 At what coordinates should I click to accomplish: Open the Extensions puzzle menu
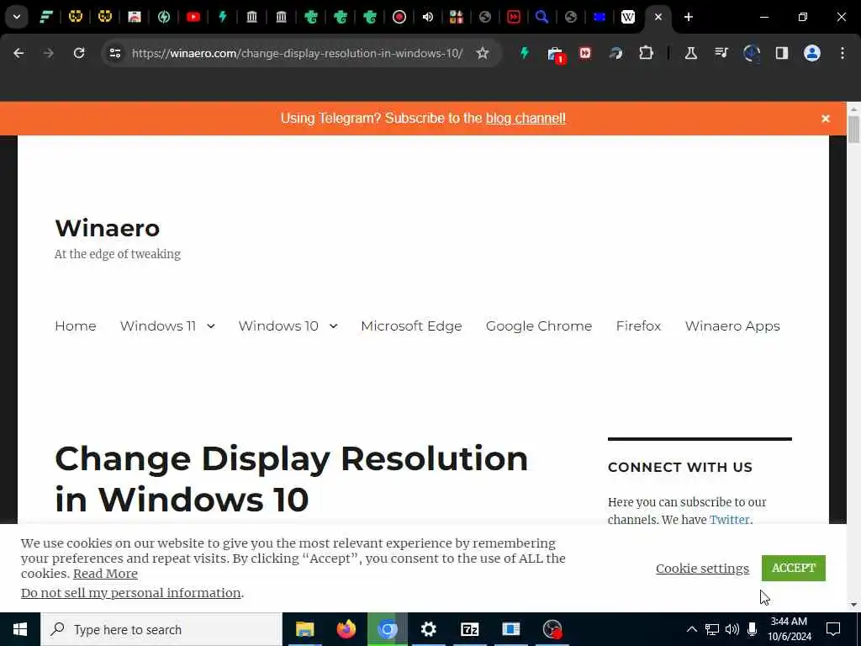pyautogui.click(x=646, y=53)
